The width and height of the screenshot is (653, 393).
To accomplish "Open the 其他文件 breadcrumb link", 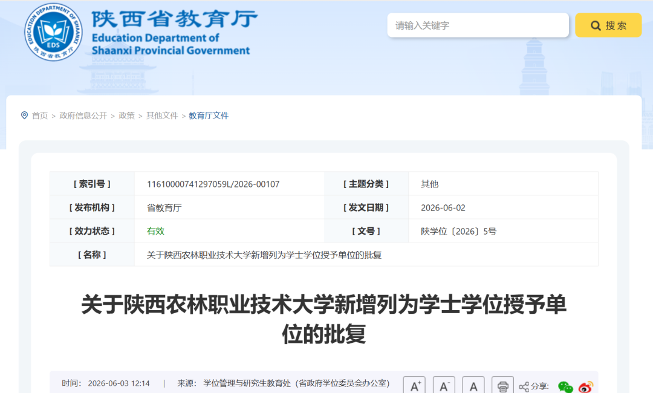I will (x=162, y=115).
